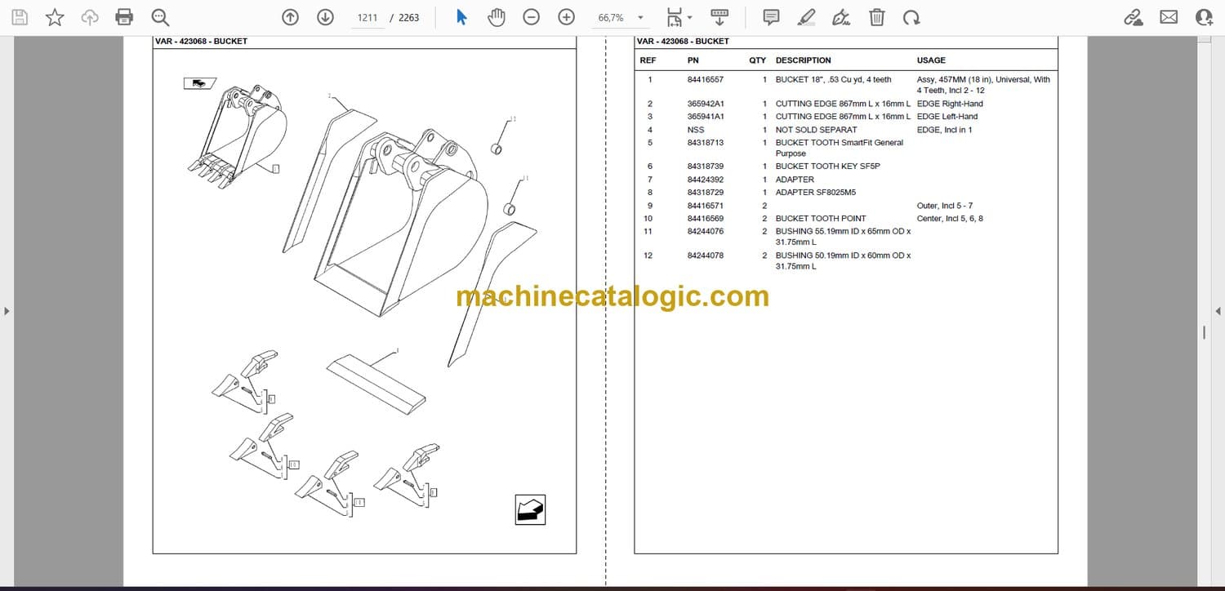
Task: Upload the file to the cloud
Action: 90,17
